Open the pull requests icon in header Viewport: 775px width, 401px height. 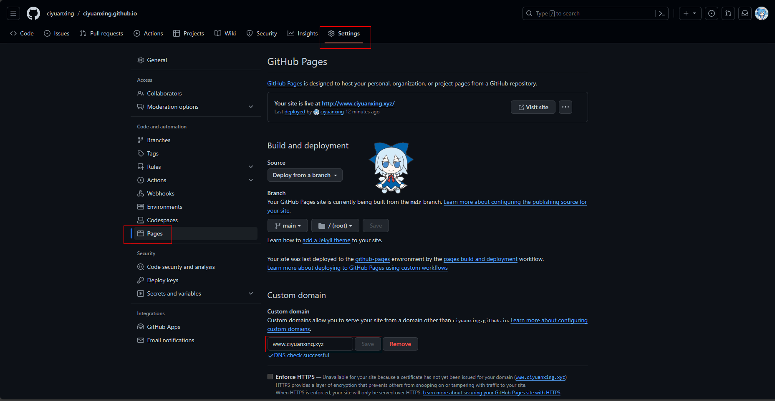coord(728,13)
